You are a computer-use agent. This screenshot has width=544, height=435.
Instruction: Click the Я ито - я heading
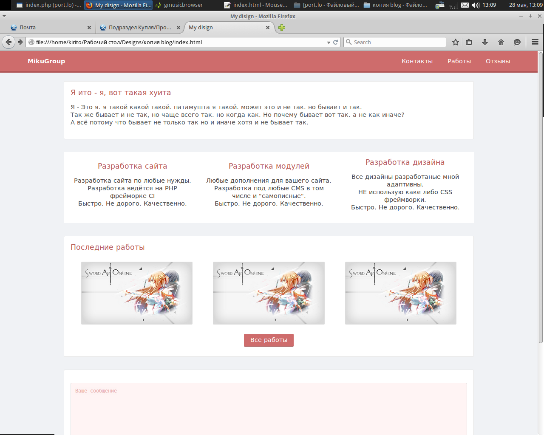click(x=121, y=93)
